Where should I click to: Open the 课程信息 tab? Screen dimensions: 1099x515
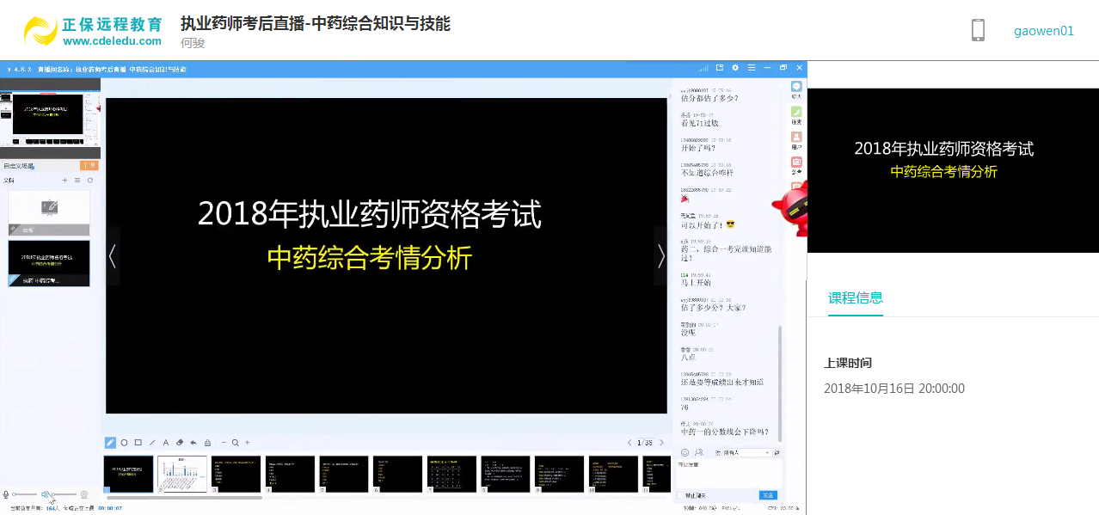click(855, 298)
